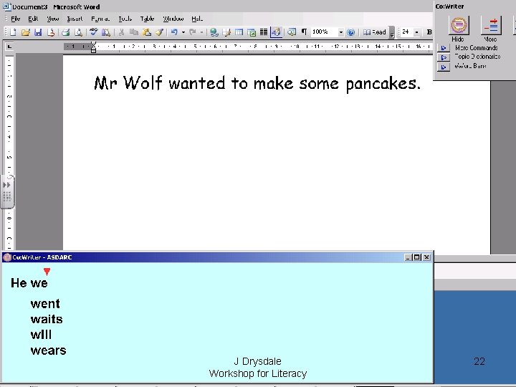Viewport: 516px width, 387px height.
Task: Open the Research tool icon
Action: point(106,32)
